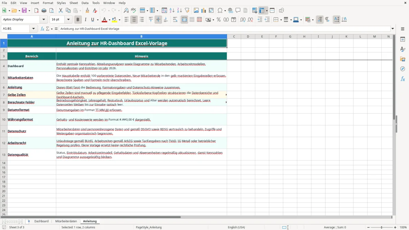Open the Borders dropdown arrow
This screenshot has height=230, width=409.
coord(281,20)
